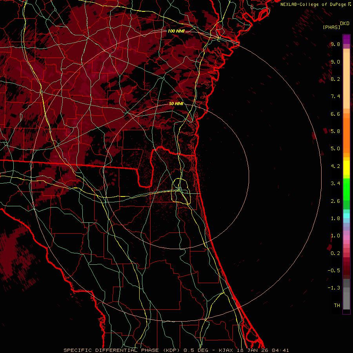Click the 3.4 legend value
Image resolution: width=353 pixels, height=353 pixels.
[x=335, y=184]
